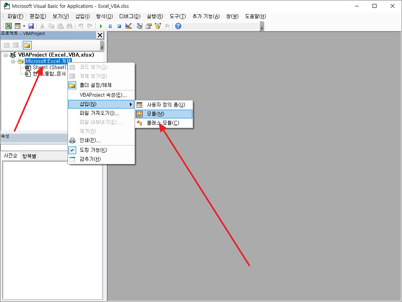Open the 추가 기능(A) menu
The height and width of the screenshot is (302, 402).
click(x=206, y=17)
